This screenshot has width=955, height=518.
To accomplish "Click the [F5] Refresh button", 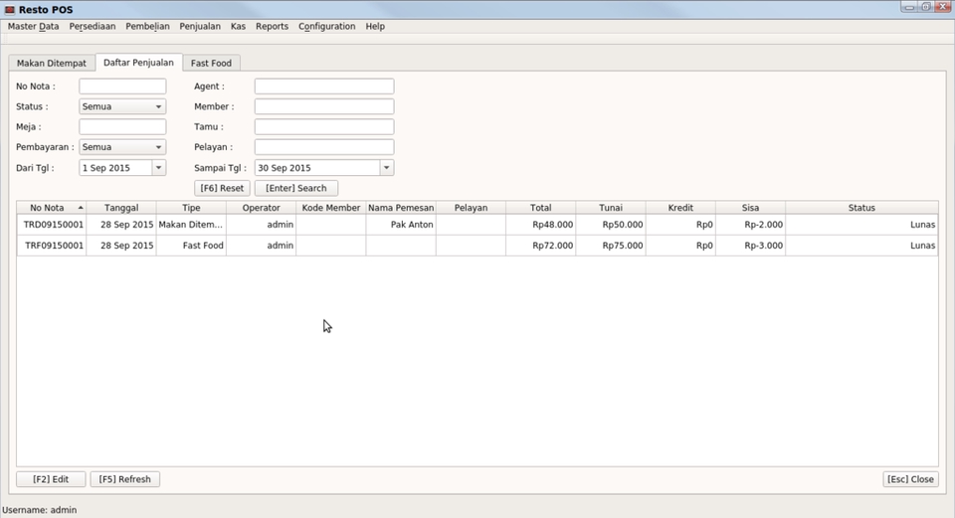I will tap(125, 479).
